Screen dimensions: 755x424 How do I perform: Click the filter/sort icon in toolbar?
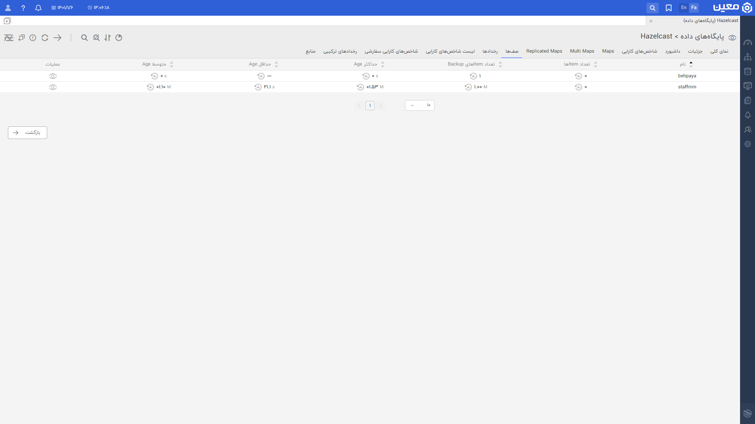pyautogui.click(x=107, y=37)
